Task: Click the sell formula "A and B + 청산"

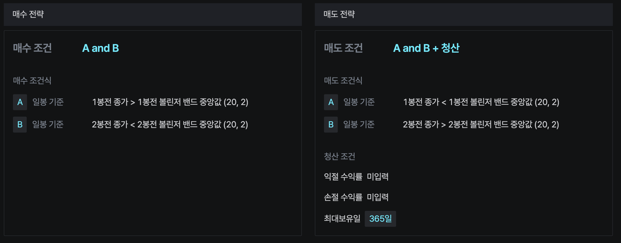Action: click(x=426, y=48)
